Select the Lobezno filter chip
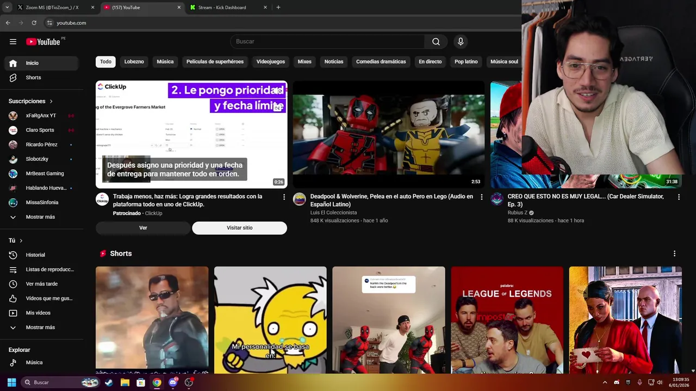Viewport: 696px width, 391px height. [x=134, y=62]
